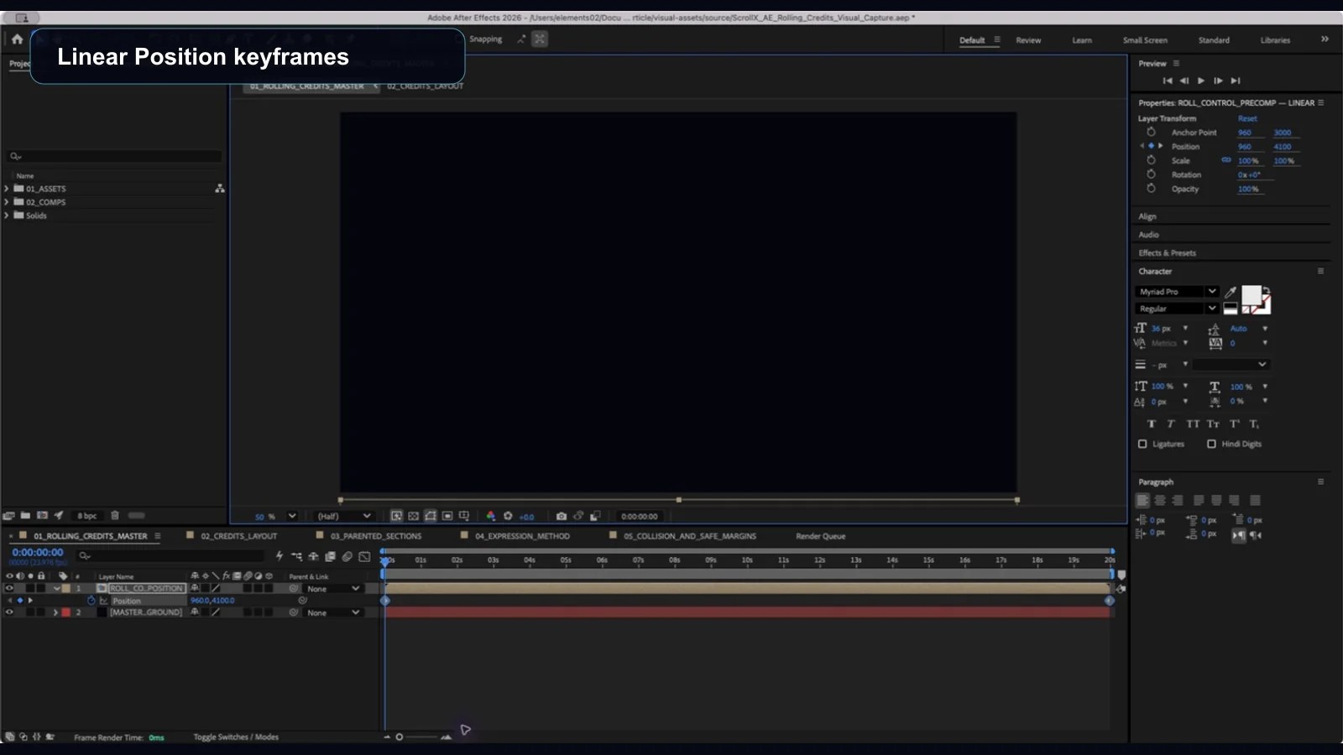1343x755 pixels.
Task: Switch to the Review workspace
Action: point(1028,40)
